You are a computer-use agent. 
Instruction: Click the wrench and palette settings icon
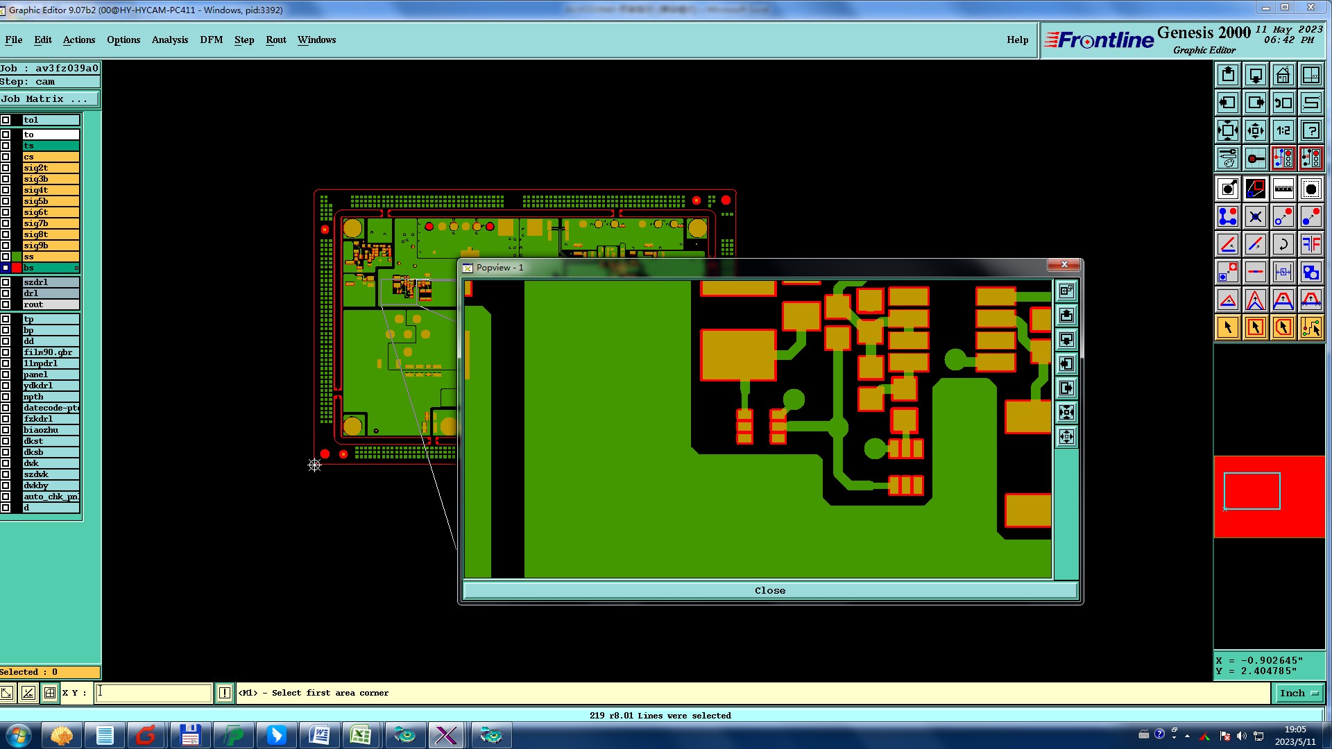click(x=1227, y=158)
